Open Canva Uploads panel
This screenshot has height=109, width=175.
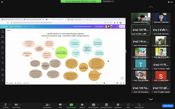coord(2,47)
